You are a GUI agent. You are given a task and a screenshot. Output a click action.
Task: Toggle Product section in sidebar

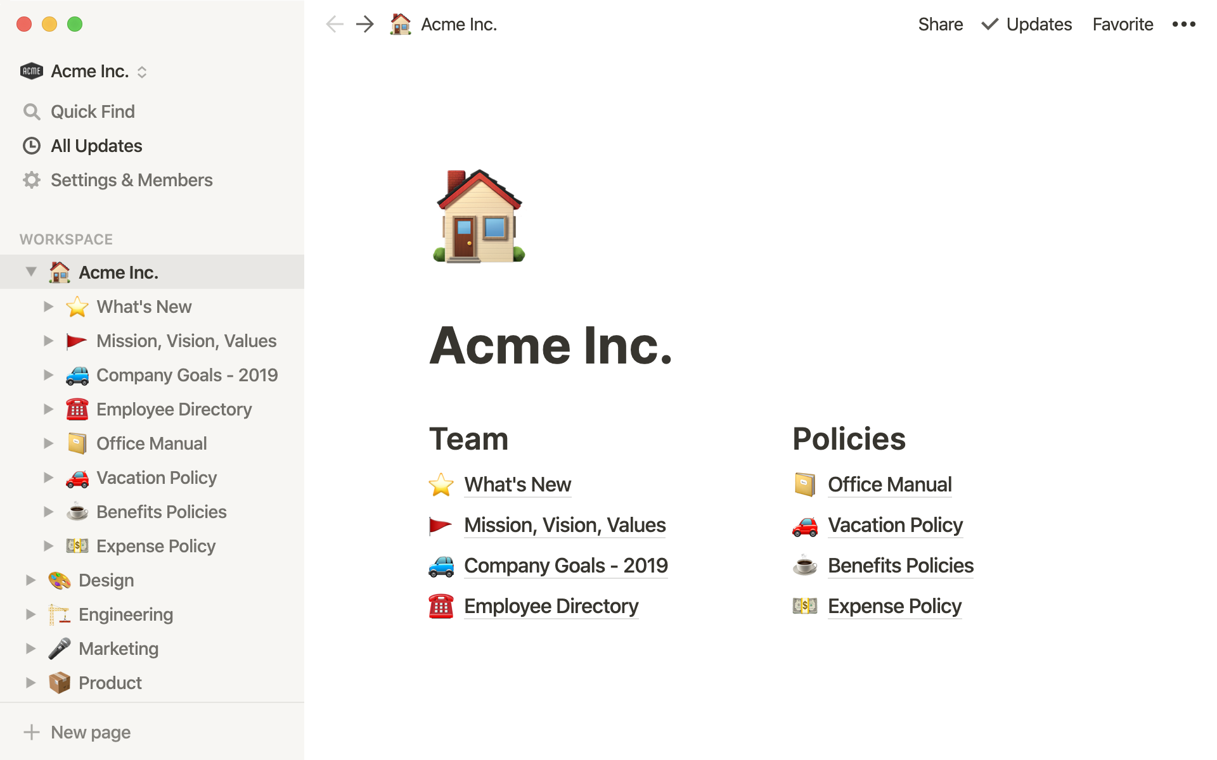[32, 682]
